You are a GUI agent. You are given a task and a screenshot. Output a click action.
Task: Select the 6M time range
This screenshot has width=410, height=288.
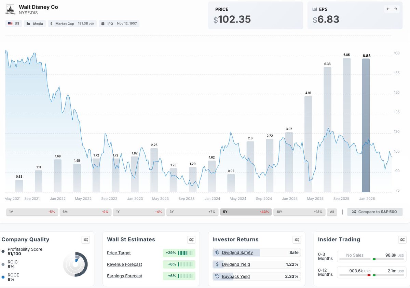coord(85,212)
